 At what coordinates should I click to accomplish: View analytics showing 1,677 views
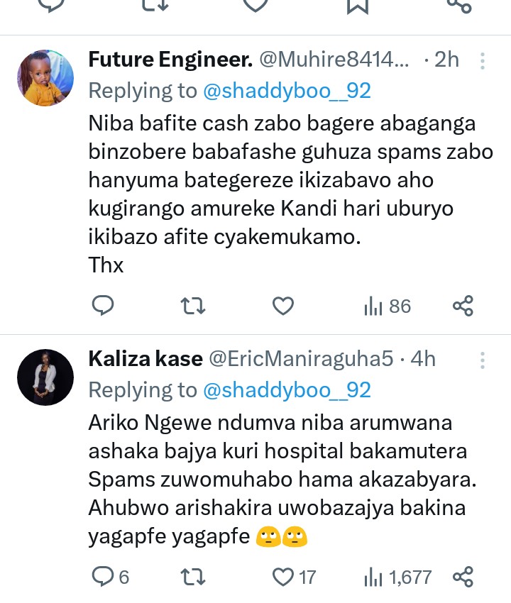[397, 577]
